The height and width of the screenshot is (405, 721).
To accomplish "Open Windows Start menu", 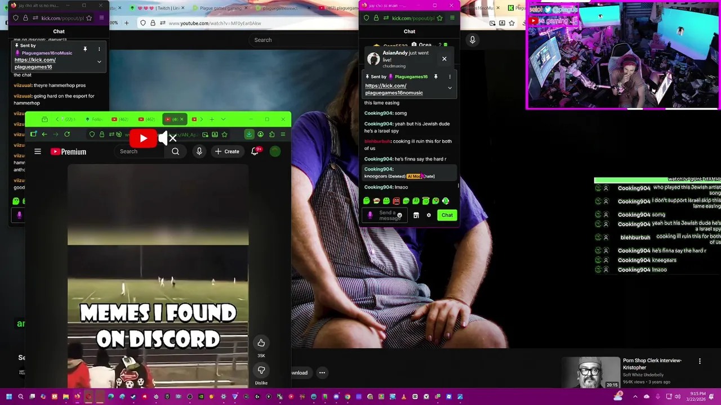I will click(x=9, y=397).
